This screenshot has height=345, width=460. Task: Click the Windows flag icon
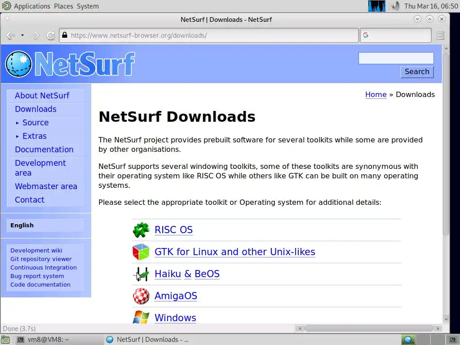pyautogui.click(x=141, y=317)
